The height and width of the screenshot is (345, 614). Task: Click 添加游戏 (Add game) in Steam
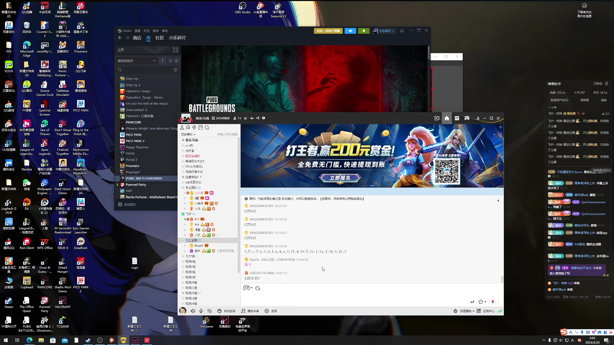click(127, 204)
